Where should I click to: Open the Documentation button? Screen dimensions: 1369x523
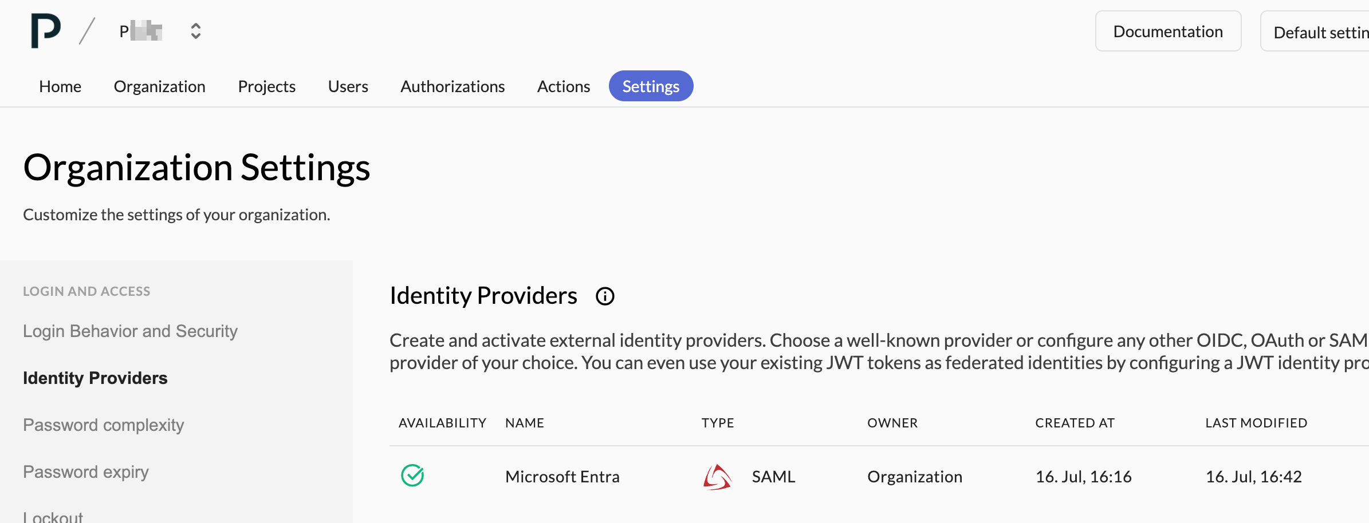click(x=1168, y=31)
